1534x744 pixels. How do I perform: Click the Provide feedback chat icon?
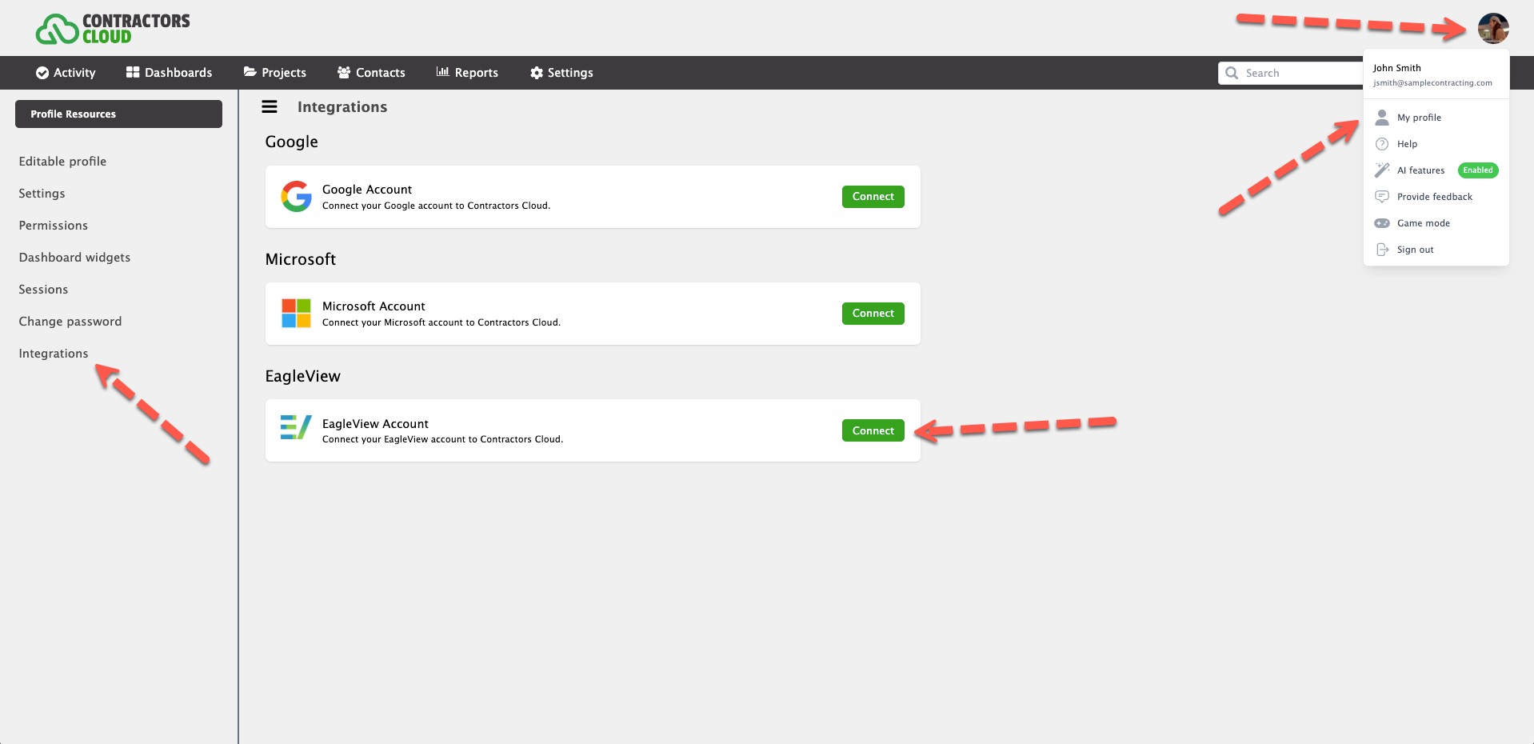[1381, 197]
